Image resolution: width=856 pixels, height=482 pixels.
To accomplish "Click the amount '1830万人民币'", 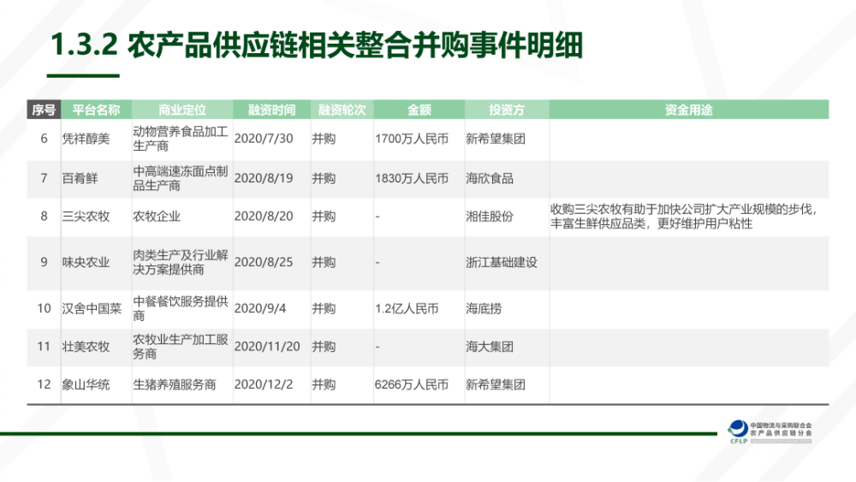I will 412,178.
